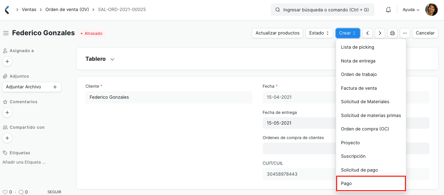This screenshot has height=195, width=444.
Task: Click SEGUIR follow button
Action: click(x=54, y=192)
